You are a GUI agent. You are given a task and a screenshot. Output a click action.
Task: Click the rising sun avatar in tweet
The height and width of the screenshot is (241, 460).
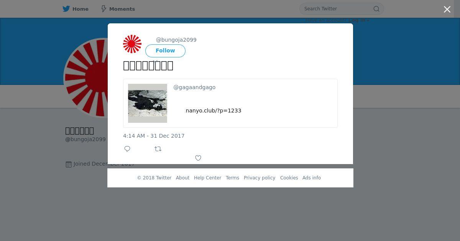(x=132, y=44)
